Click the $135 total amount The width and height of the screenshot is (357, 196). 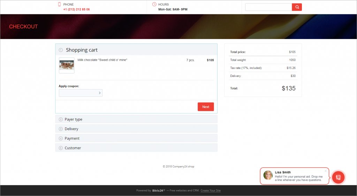[288, 88]
